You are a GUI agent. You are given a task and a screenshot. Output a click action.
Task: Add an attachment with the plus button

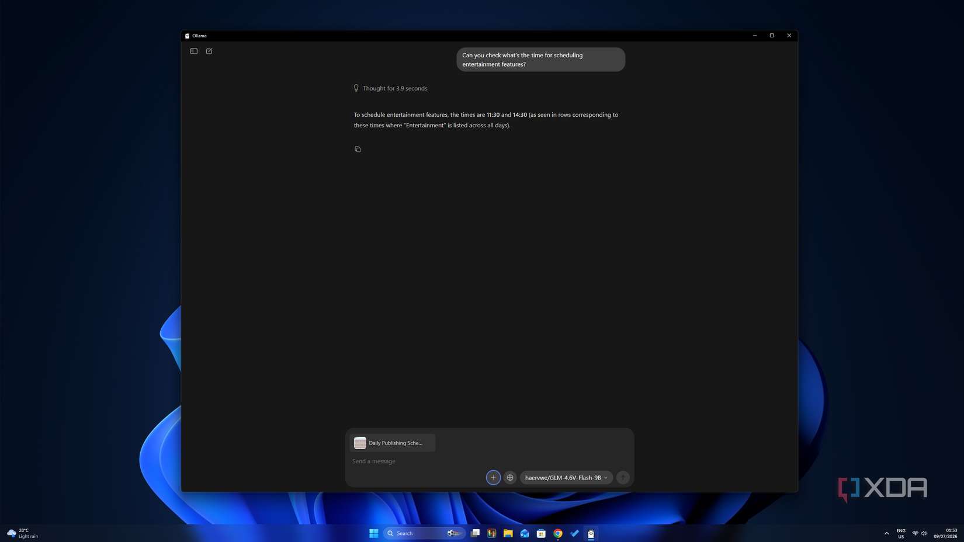(493, 478)
